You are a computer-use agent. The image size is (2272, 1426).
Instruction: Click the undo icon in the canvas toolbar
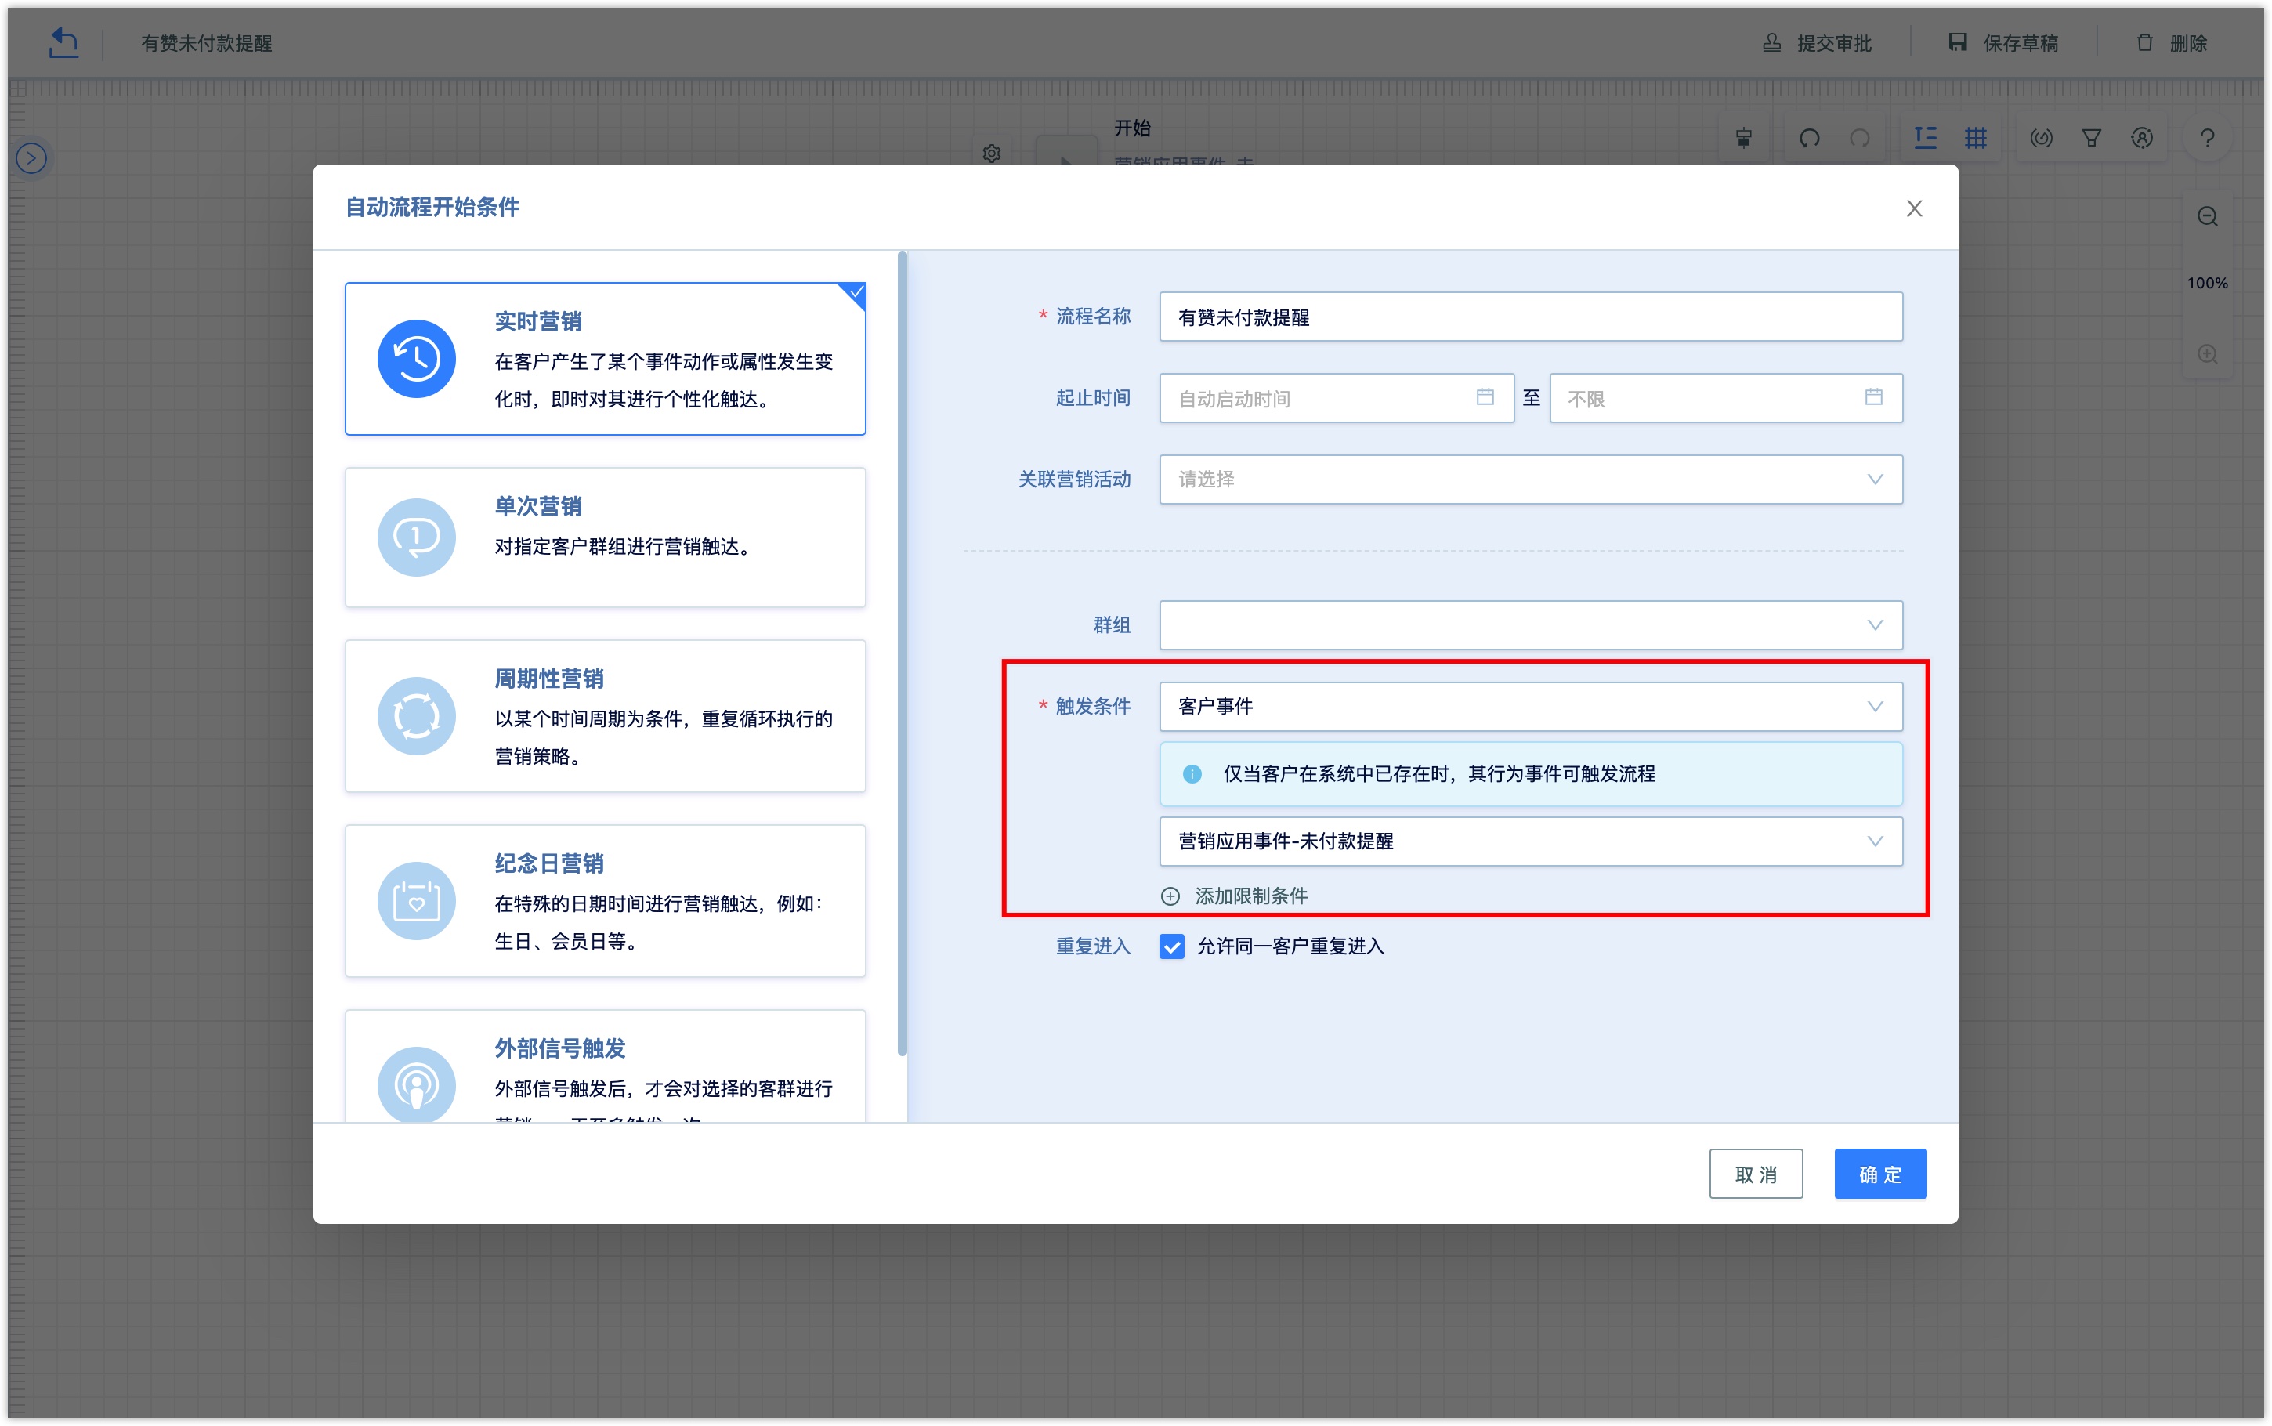click(x=1808, y=139)
